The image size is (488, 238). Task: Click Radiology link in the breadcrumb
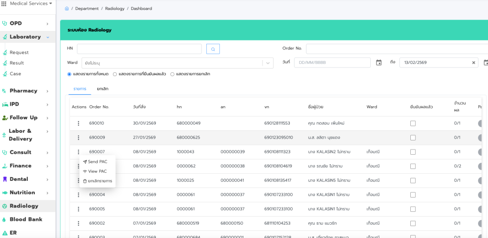[x=114, y=9]
